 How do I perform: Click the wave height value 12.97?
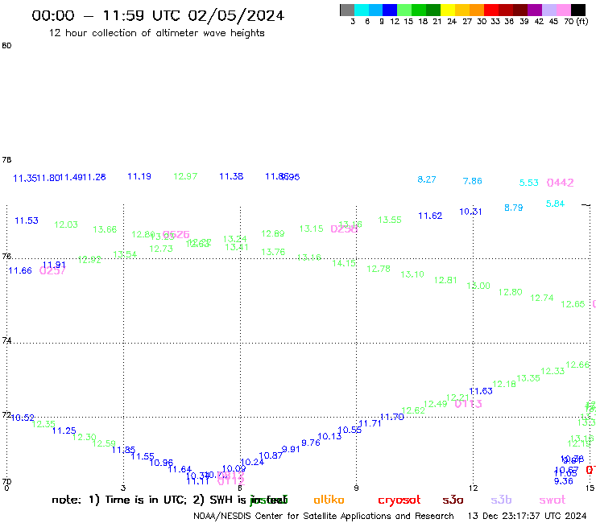click(185, 176)
